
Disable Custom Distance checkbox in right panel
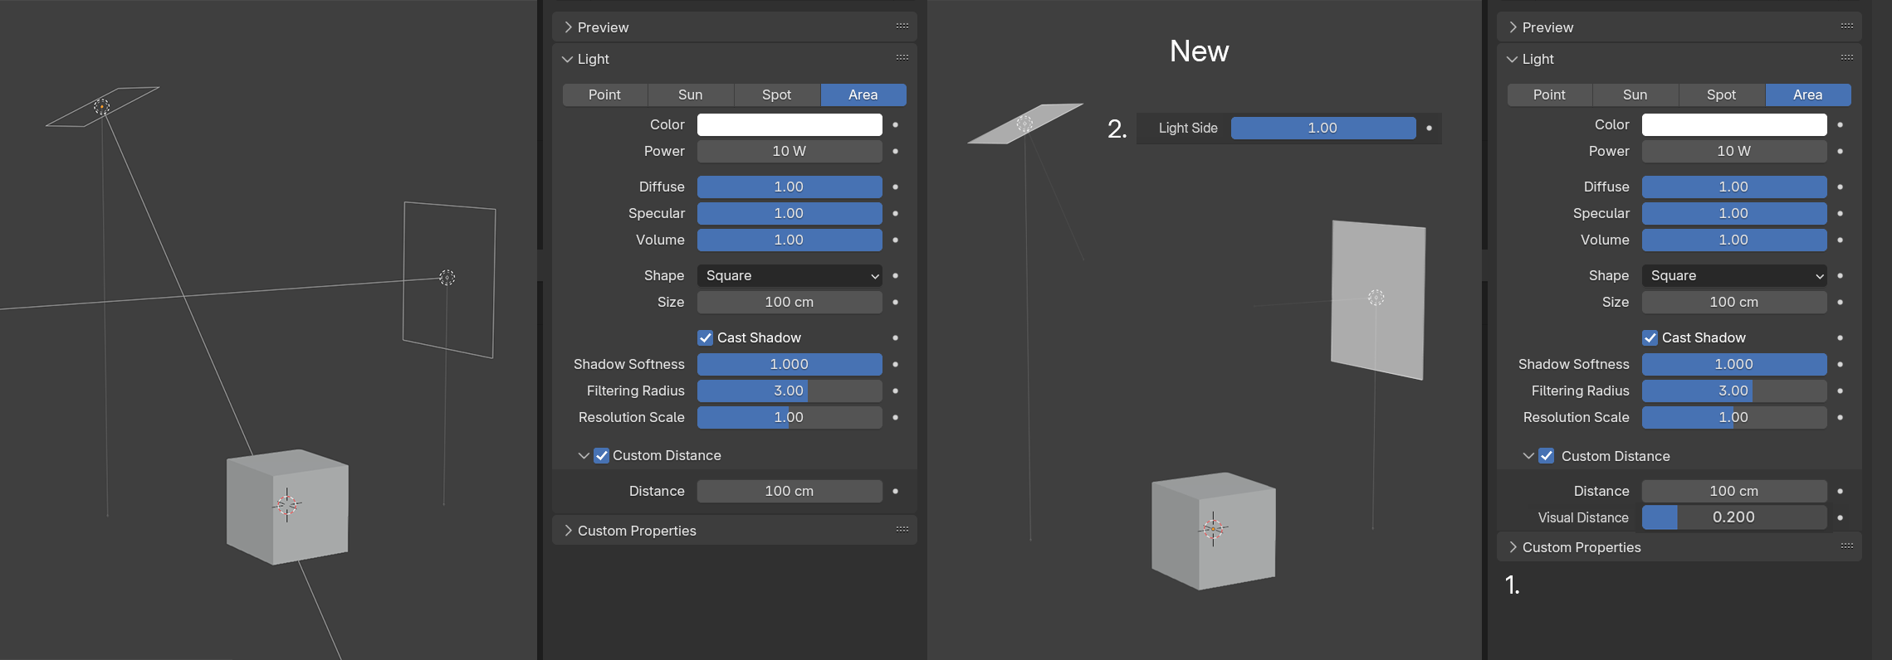click(1547, 456)
